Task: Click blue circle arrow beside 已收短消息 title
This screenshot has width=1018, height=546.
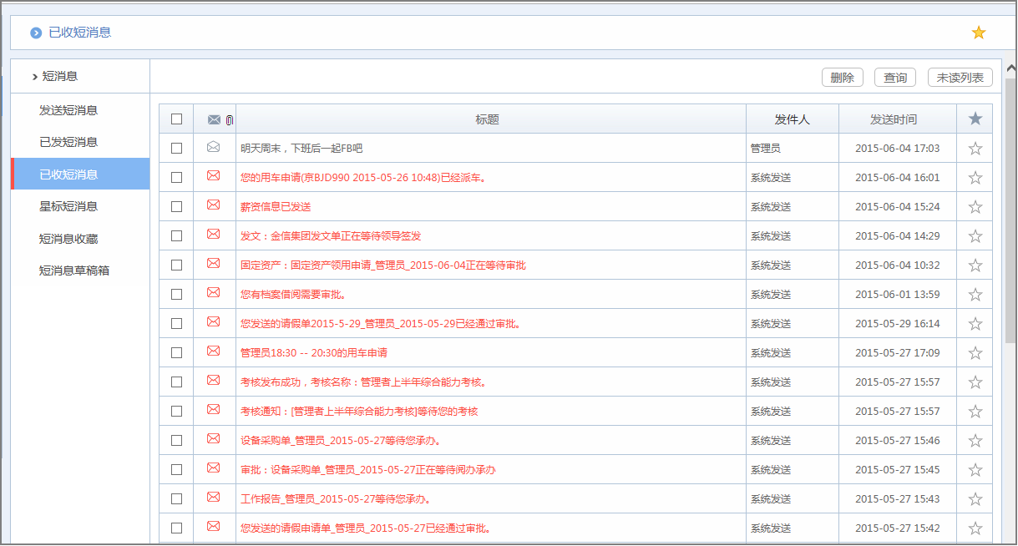Action: coord(36,33)
